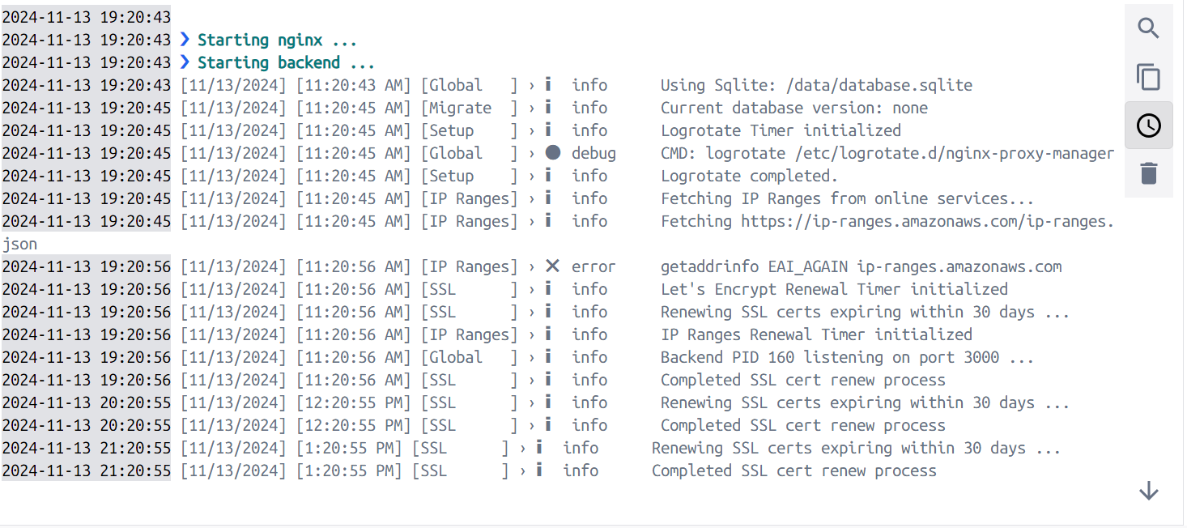Copy logs using the clipboard icon

(x=1148, y=77)
